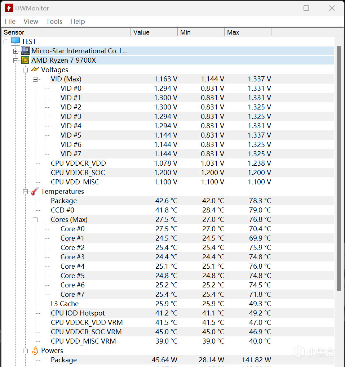Select the CPU IOD Hotspot row
This screenshot has width=345, height=367.
192,313
